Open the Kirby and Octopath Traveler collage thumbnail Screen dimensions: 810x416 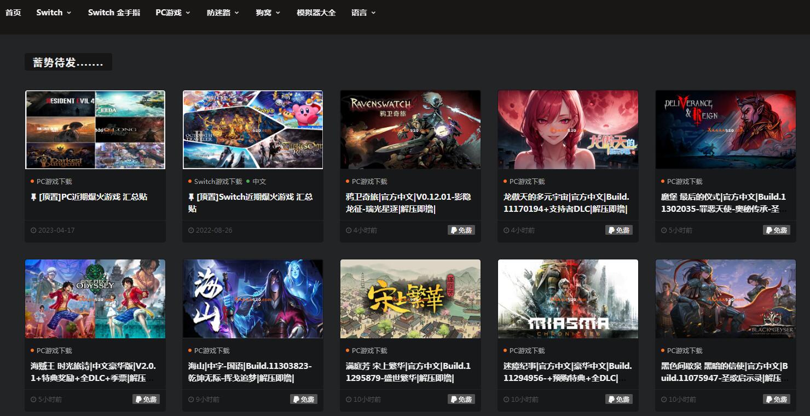point(253,130)
